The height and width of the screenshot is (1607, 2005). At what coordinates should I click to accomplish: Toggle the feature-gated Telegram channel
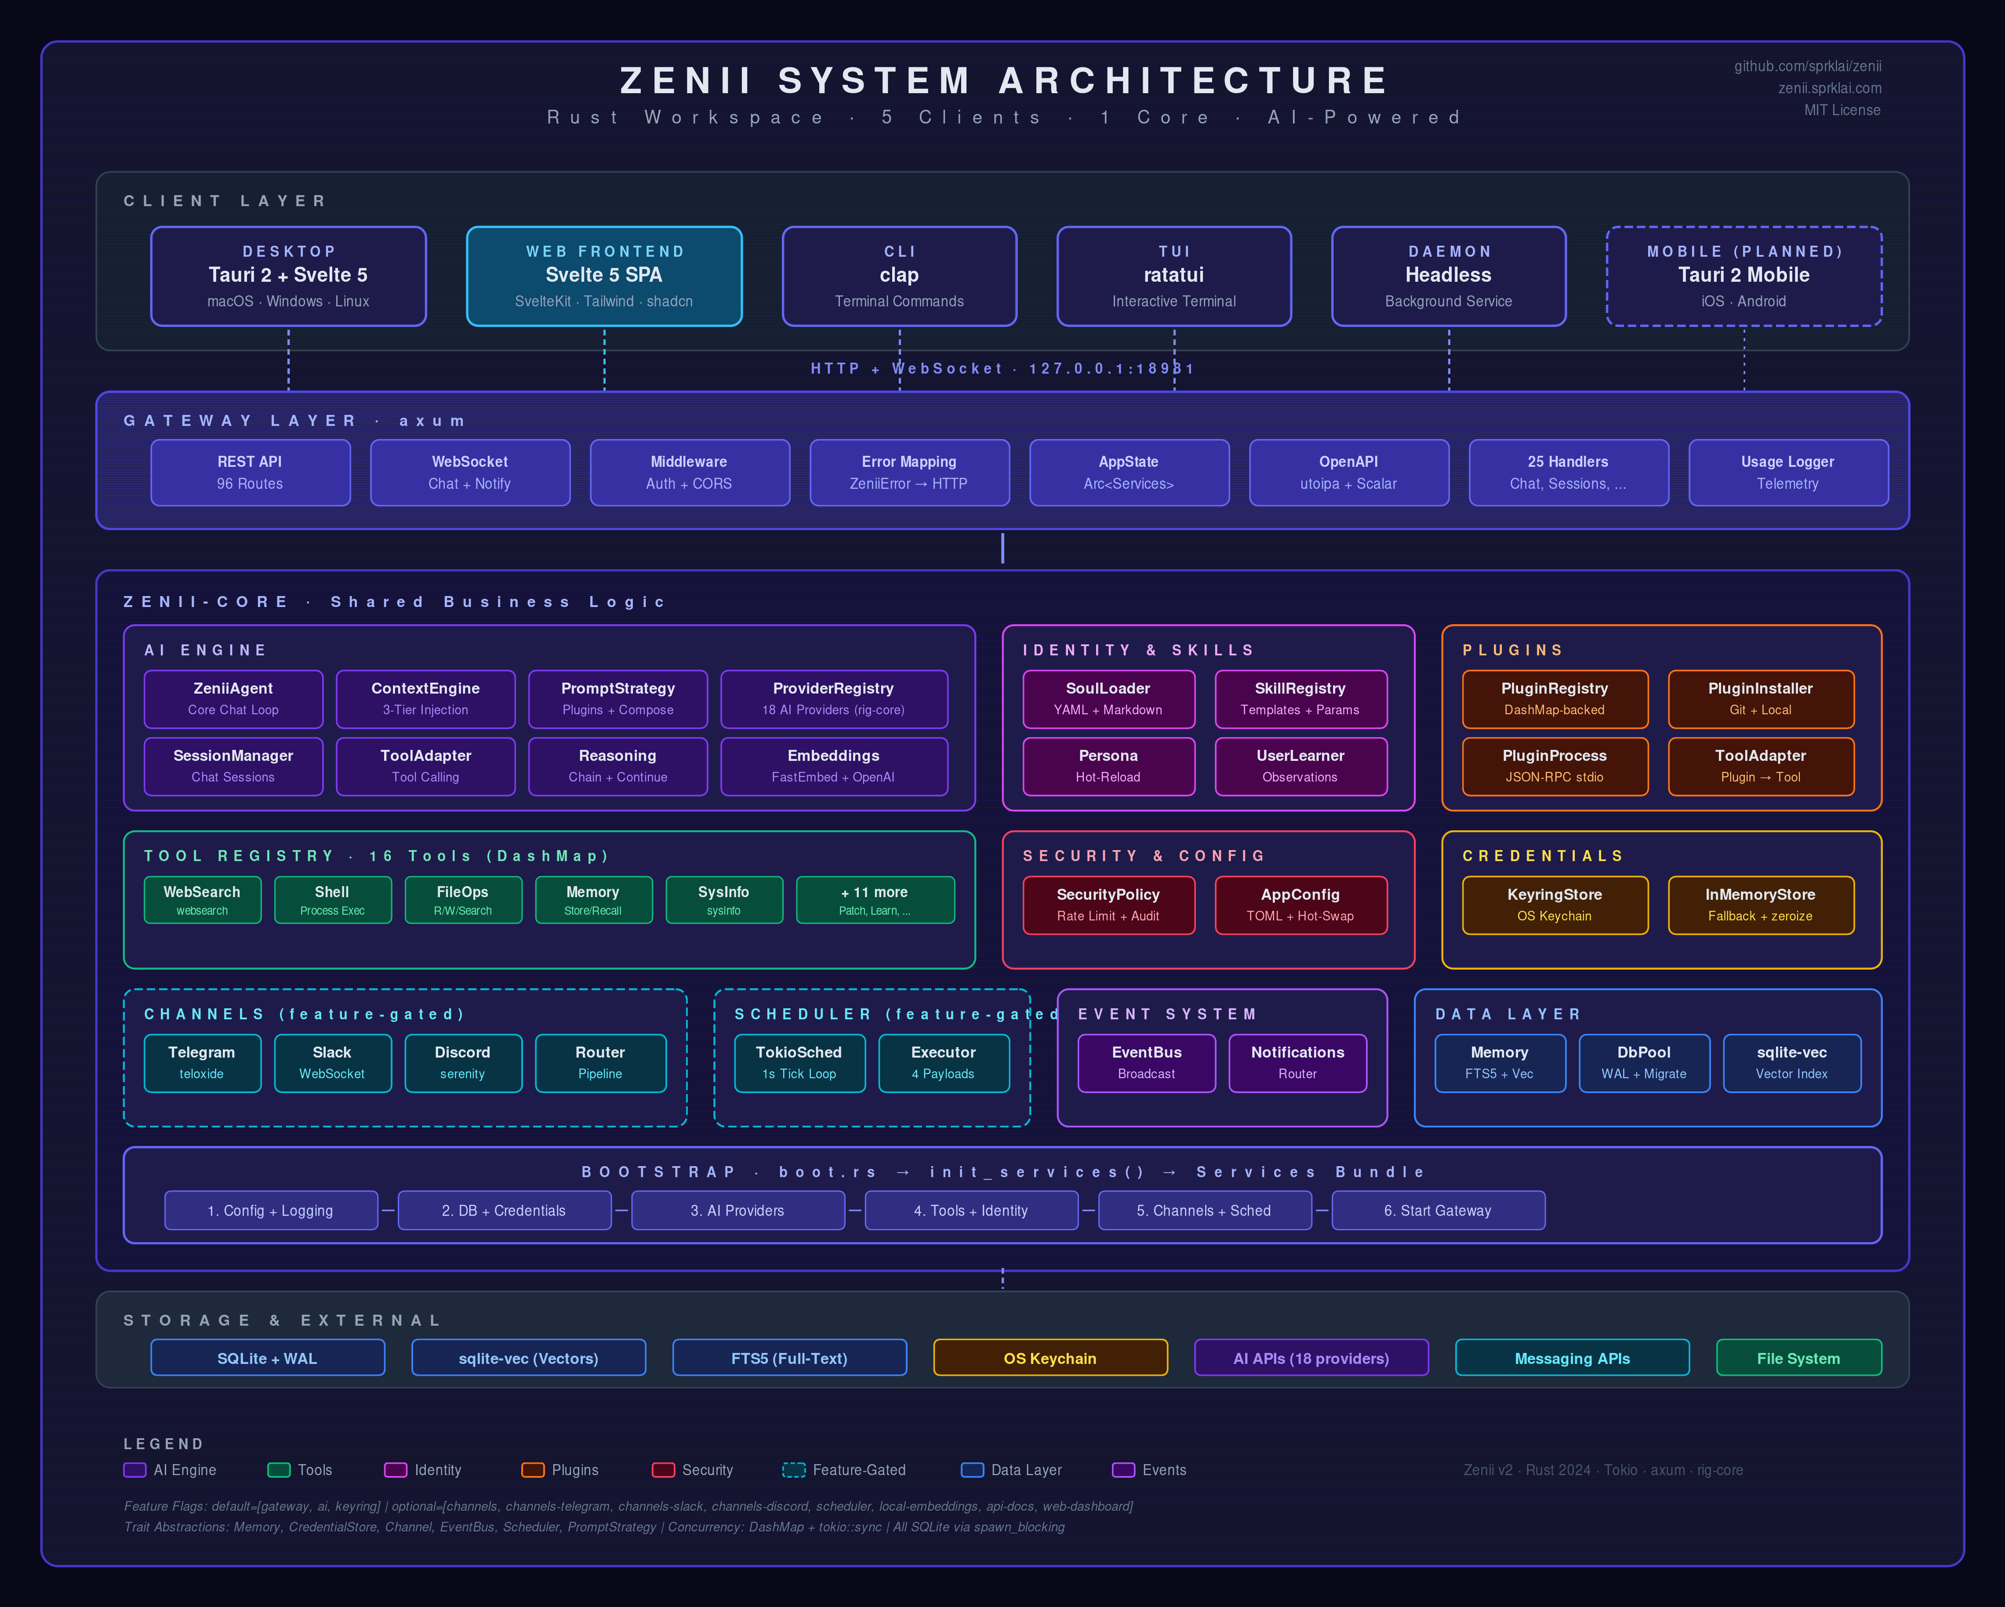pos(202,1063)
